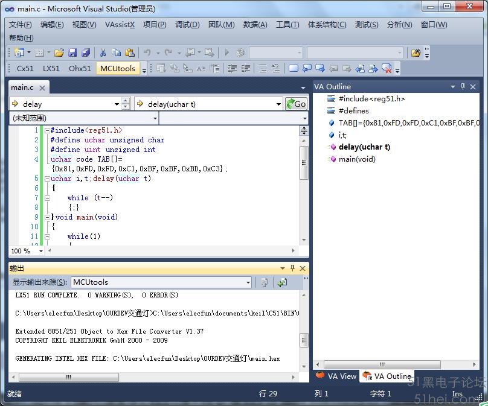Click the Clear All Bookmarks icon
This screenshot has height=406, width=488.
[387, 68]
